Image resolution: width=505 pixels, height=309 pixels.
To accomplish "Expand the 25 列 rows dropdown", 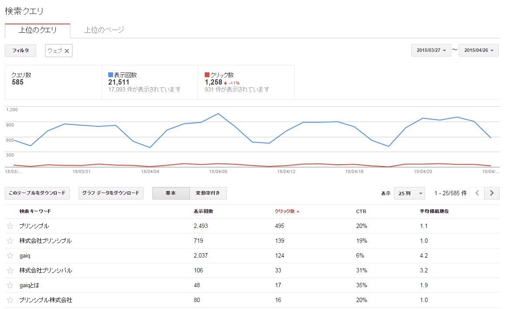I will coord(409,193).
